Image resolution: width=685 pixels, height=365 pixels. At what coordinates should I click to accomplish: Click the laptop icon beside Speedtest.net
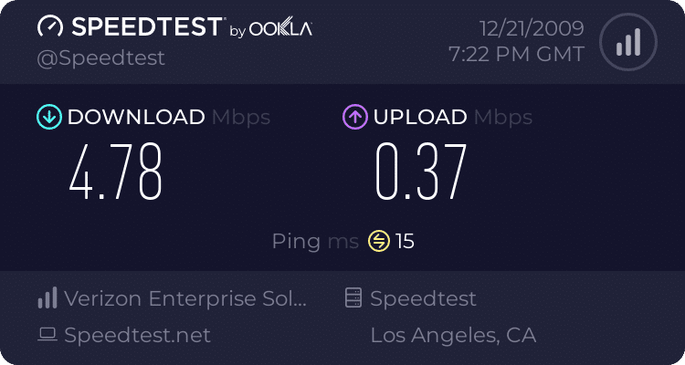[47, 335]
